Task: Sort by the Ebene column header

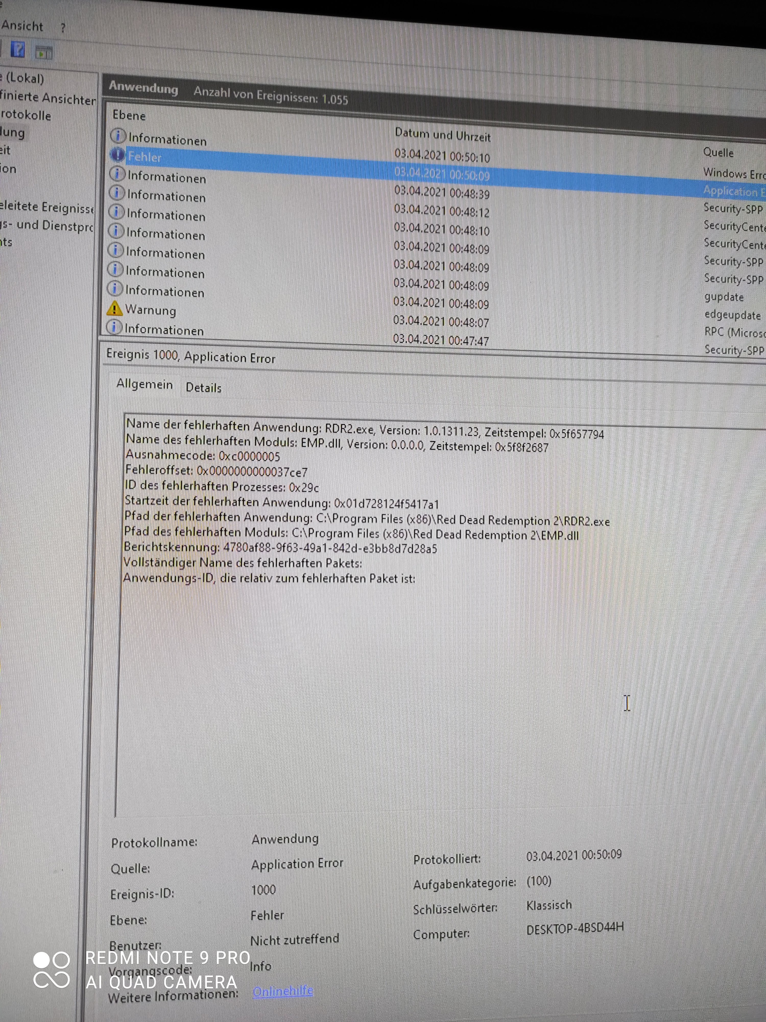Action: 129,115
